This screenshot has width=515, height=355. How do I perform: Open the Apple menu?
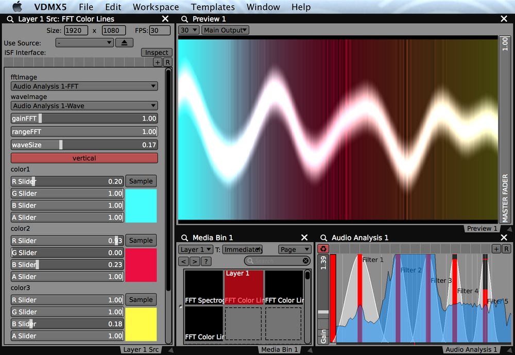coord(16,7)
